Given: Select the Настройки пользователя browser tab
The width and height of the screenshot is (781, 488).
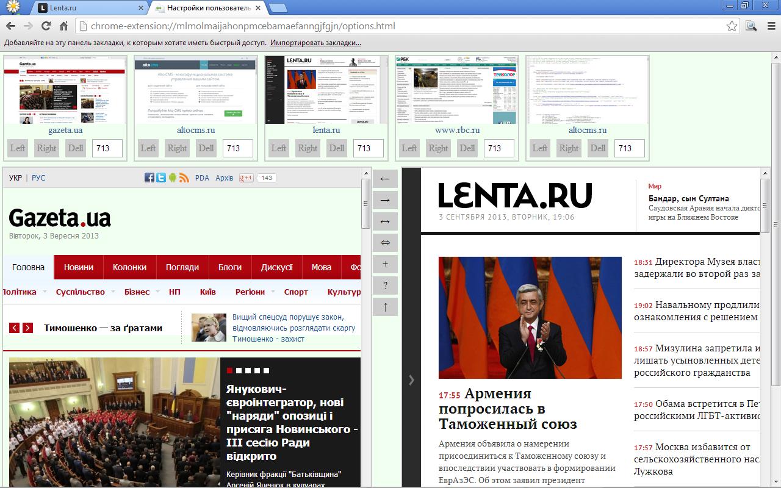Looking at the screenshot, I should point(207,8).
